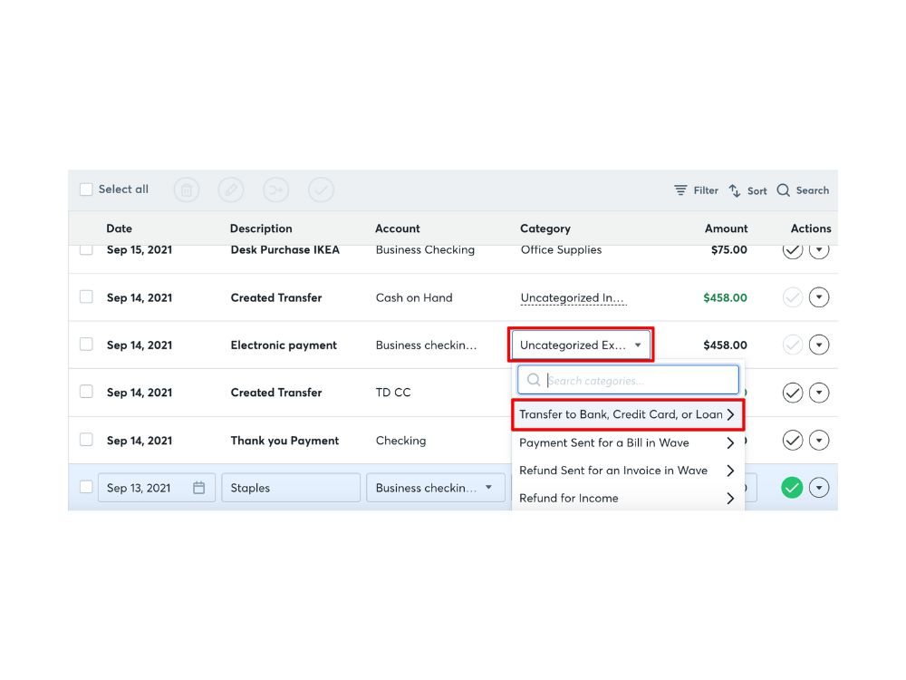Toggle the green reviewed check on Staples row

(792, 488)
